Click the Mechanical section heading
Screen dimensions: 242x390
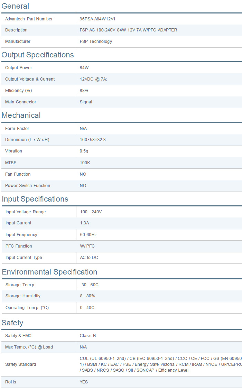point(21,115)
